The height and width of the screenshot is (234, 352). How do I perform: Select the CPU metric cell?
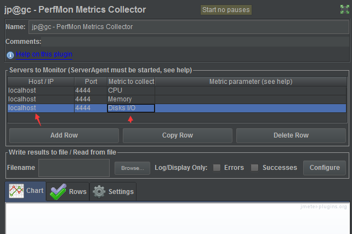(x=131, y=90)
